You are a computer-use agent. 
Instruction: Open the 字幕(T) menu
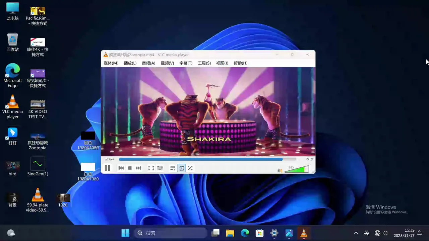[186, 63]
